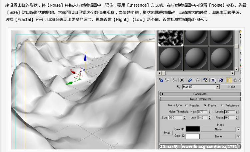Toggle the Color #1 map checkbox
250x152 pixels.
click(x=238, y=129)
